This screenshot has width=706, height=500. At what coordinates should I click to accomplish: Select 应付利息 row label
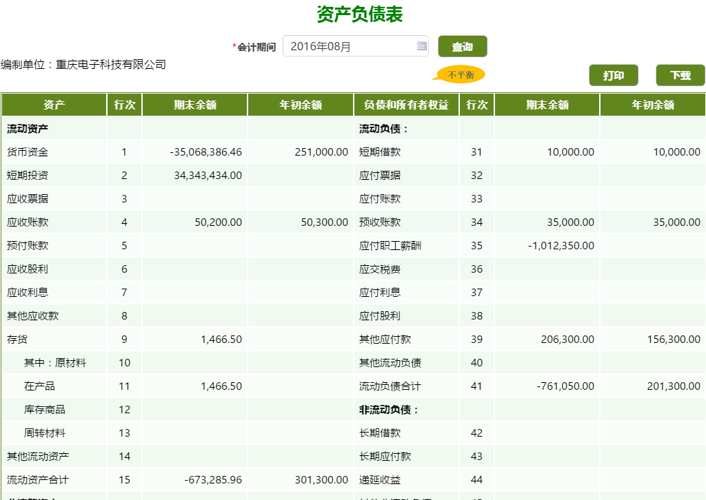380,292
